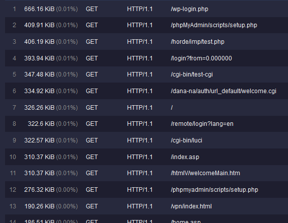Click the /login?from=0.000000 path
Viewport: 288px width, 223px height.
(201, 58)
